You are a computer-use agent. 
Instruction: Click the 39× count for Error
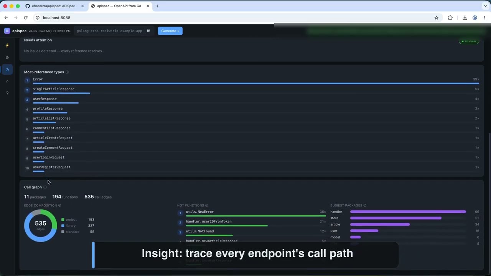(x=476, y=79)
